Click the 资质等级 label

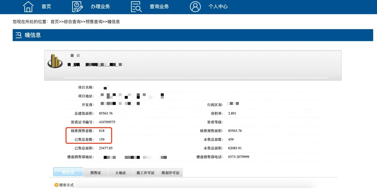(215, 122)
